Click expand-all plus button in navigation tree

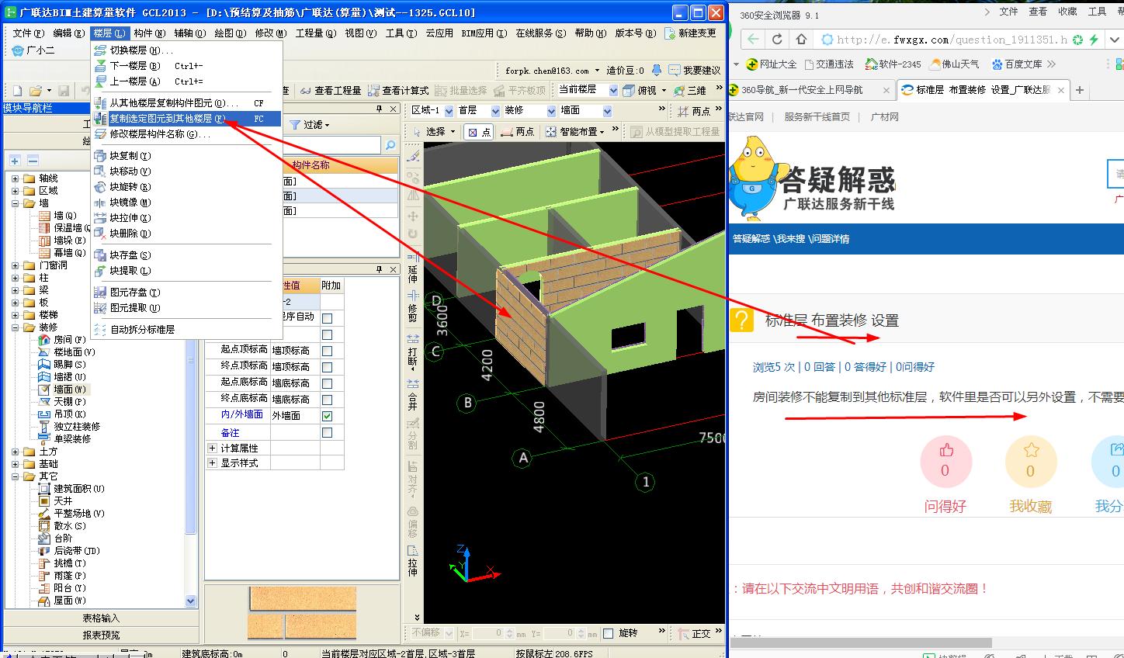[15, 160]
